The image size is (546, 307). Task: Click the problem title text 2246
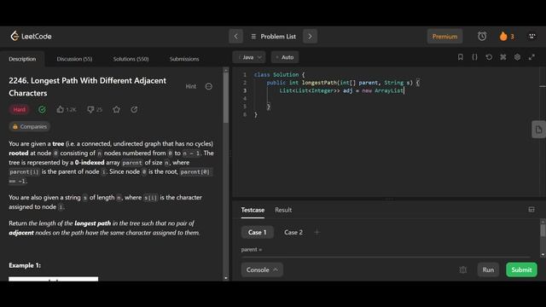coord(87,87)
